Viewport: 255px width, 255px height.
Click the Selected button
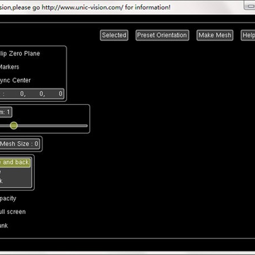coord(114,35)
